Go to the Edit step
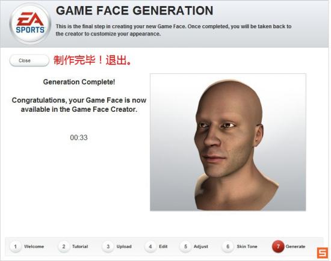The height and width of the screenshot is (261, 331). click(163, 247)
